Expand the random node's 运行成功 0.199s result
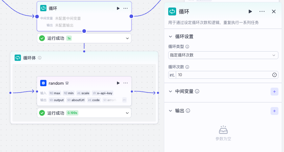Screen dimensions: 284x152 pyautogui.click(x=128, y=113)
